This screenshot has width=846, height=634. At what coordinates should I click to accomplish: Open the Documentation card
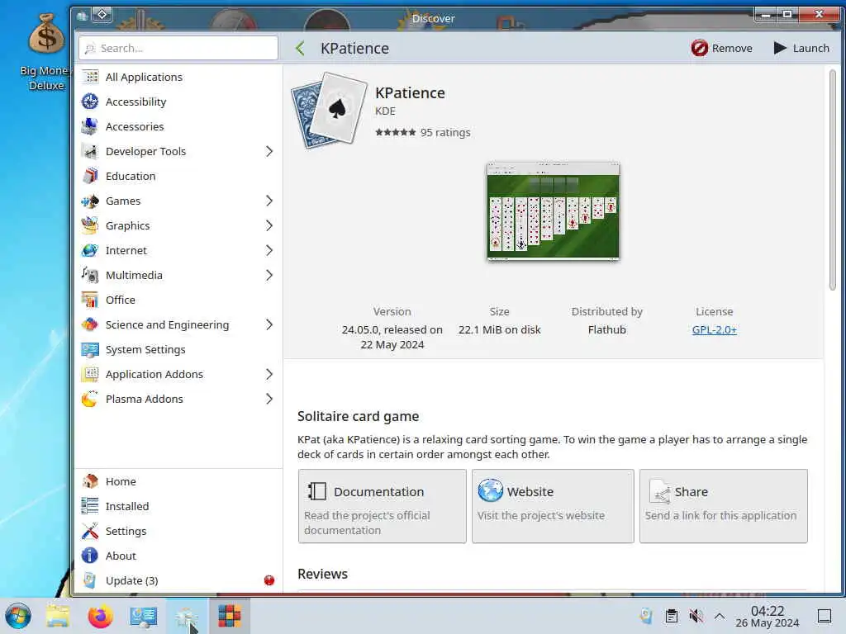382,506
